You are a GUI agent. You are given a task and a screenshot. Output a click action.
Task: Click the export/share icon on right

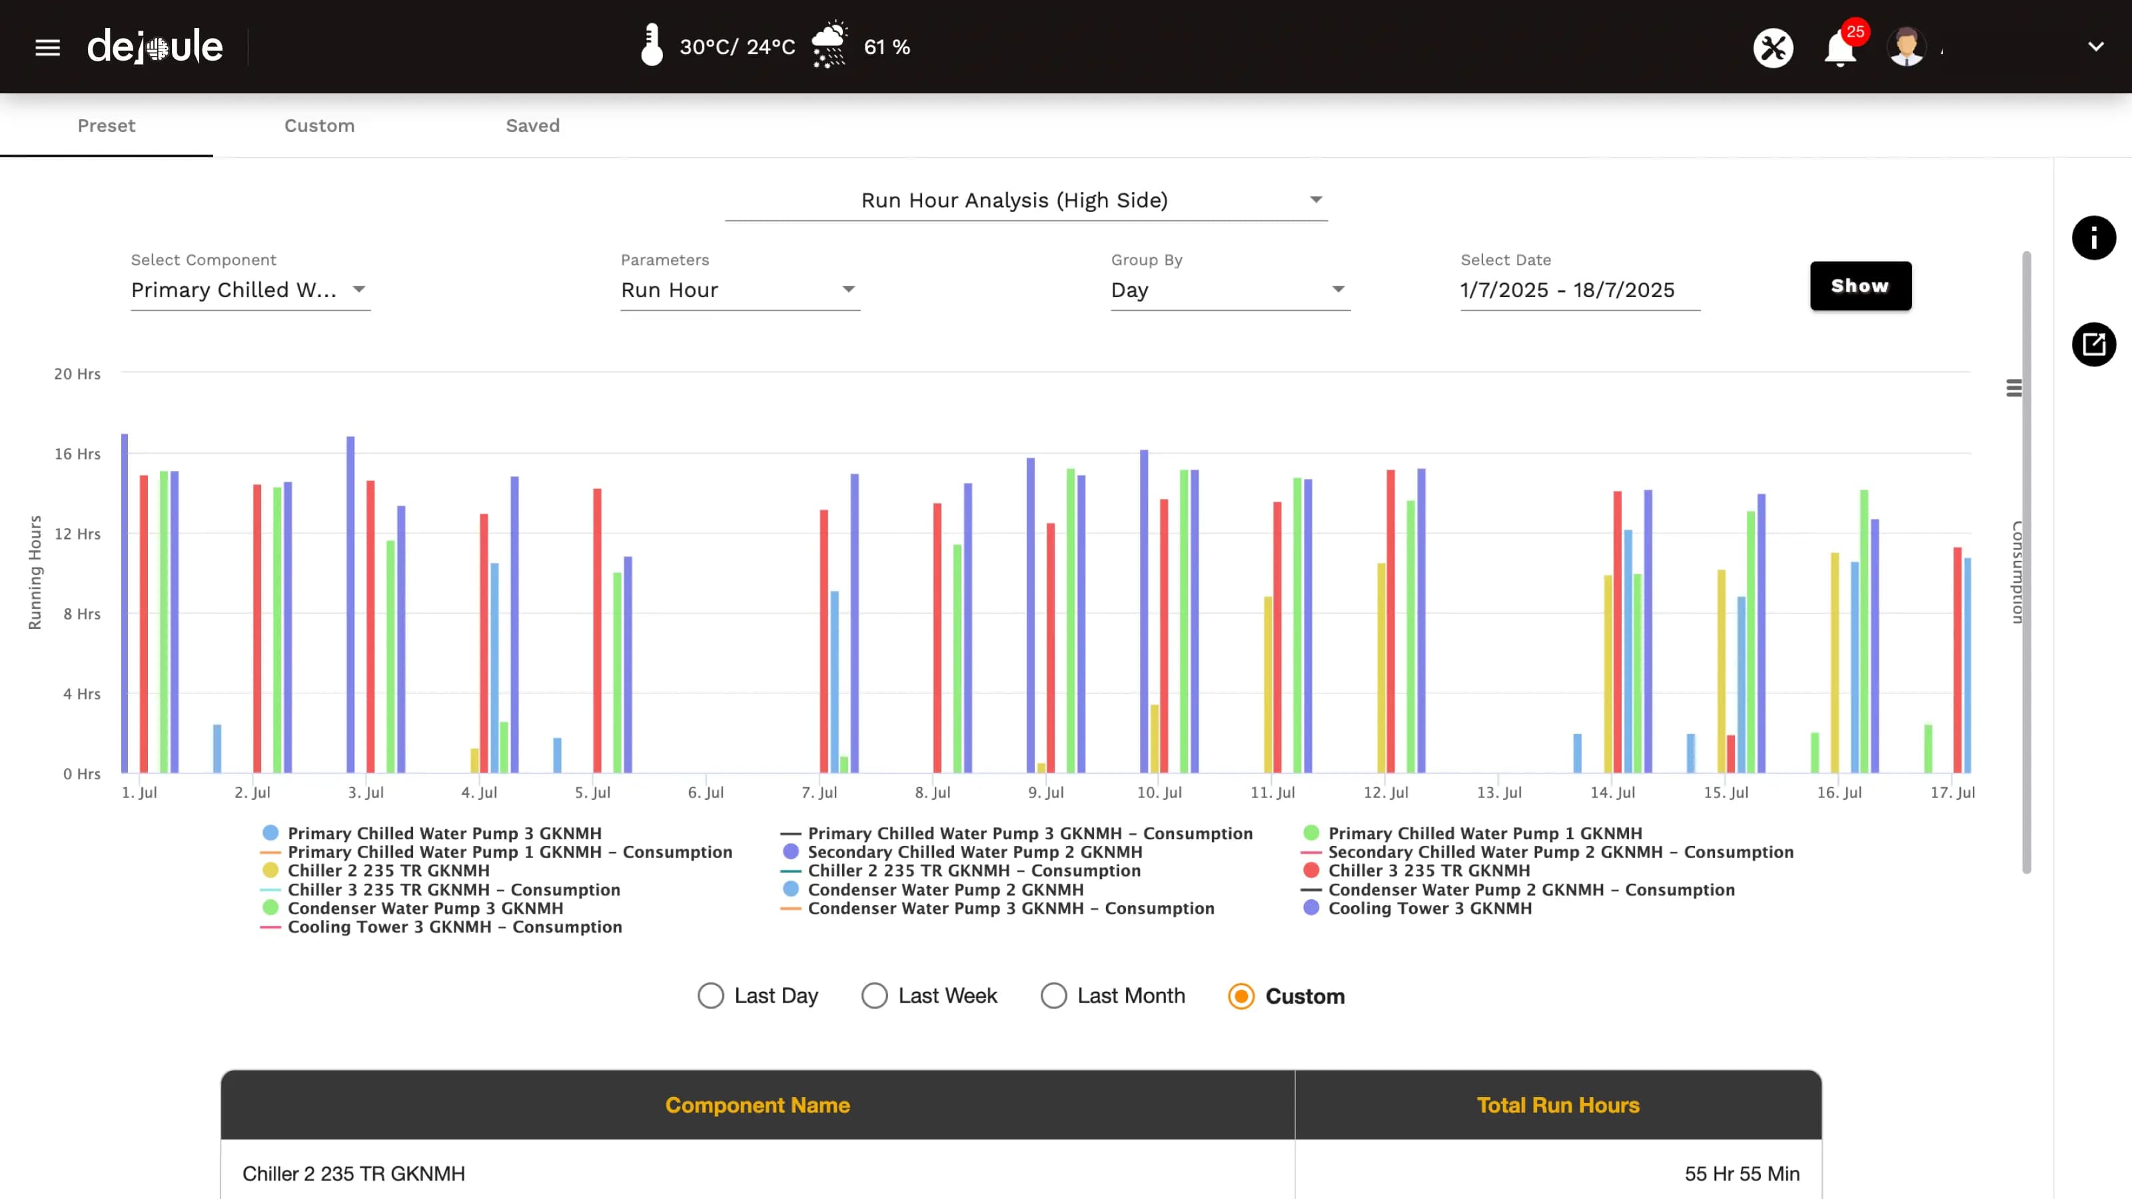point(2093,344)
